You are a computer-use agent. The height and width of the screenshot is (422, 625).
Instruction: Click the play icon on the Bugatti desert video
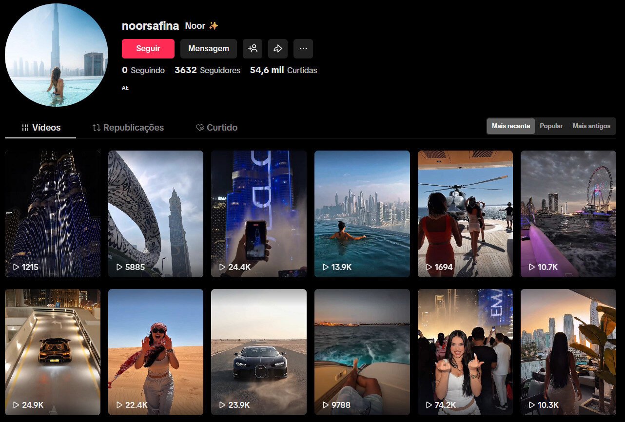222,404
